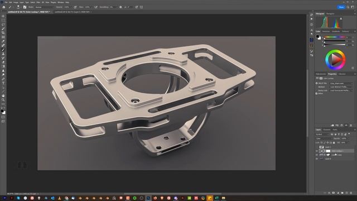The width and height of the screenshot is (357, 201).
Task: Toggle lock all for the layer
Action: 334,143
